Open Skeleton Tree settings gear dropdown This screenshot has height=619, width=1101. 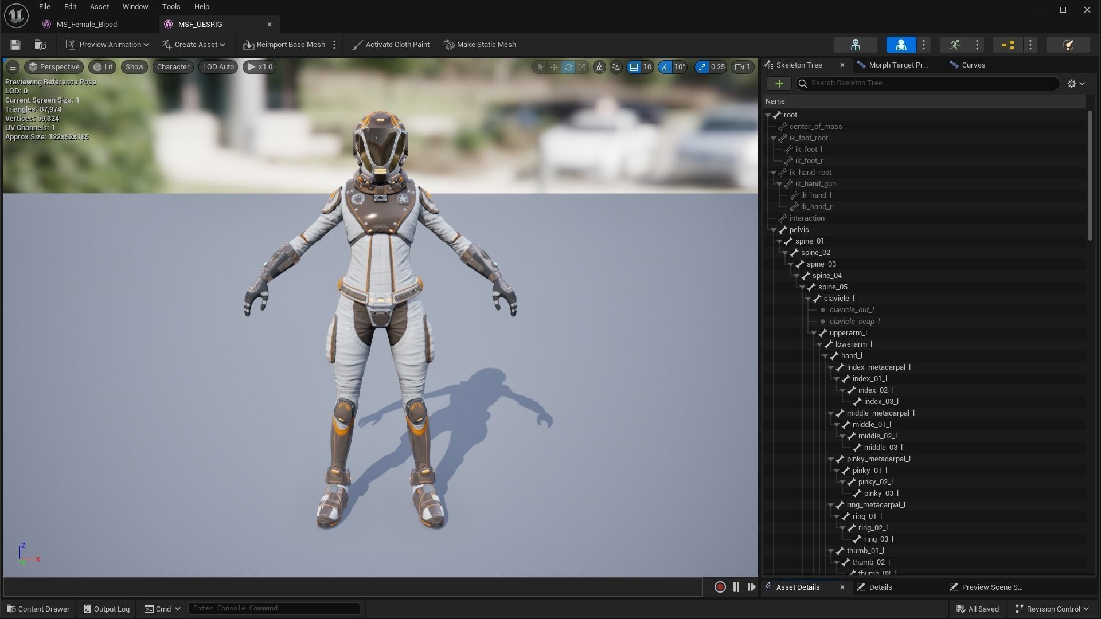point(1076,84)
